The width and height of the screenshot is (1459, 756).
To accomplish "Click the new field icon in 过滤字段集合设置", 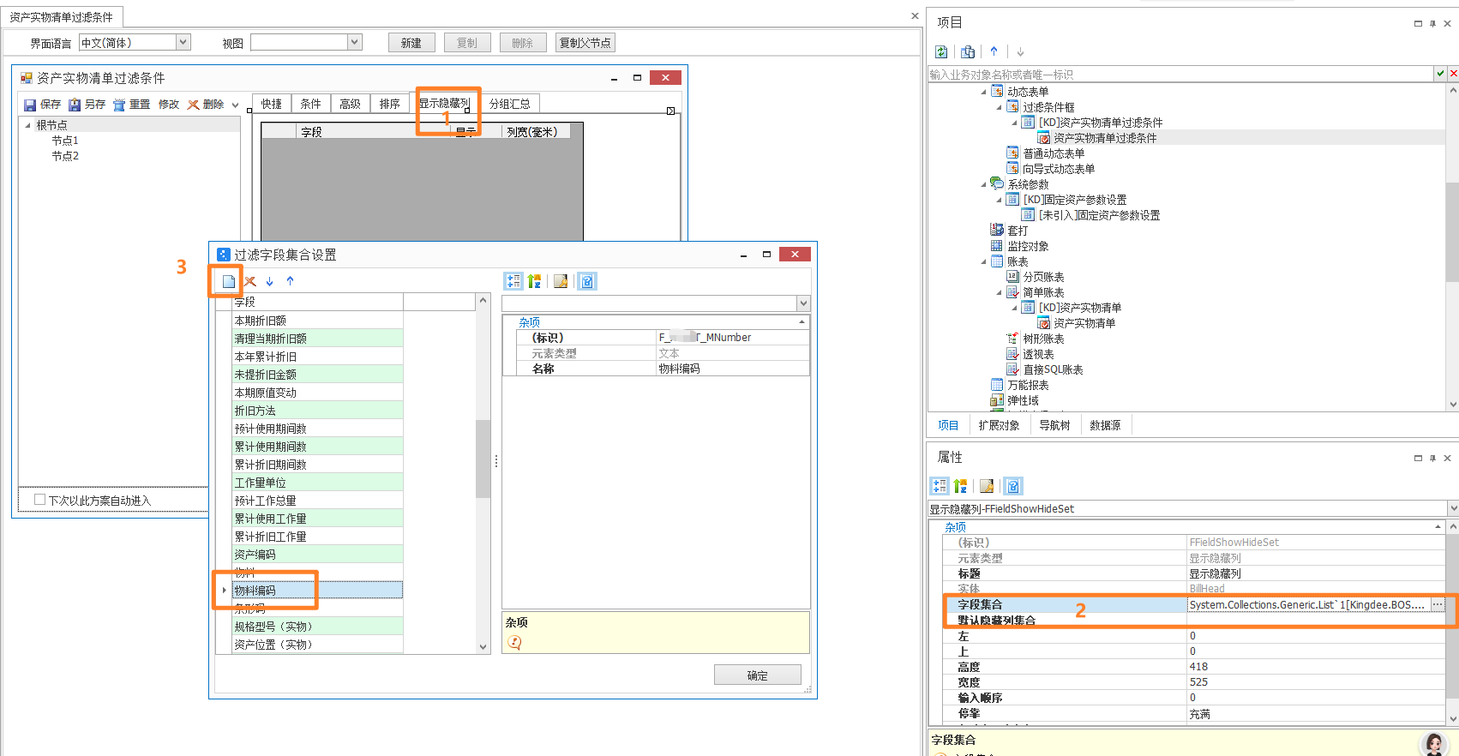I will tap(228, 281).
